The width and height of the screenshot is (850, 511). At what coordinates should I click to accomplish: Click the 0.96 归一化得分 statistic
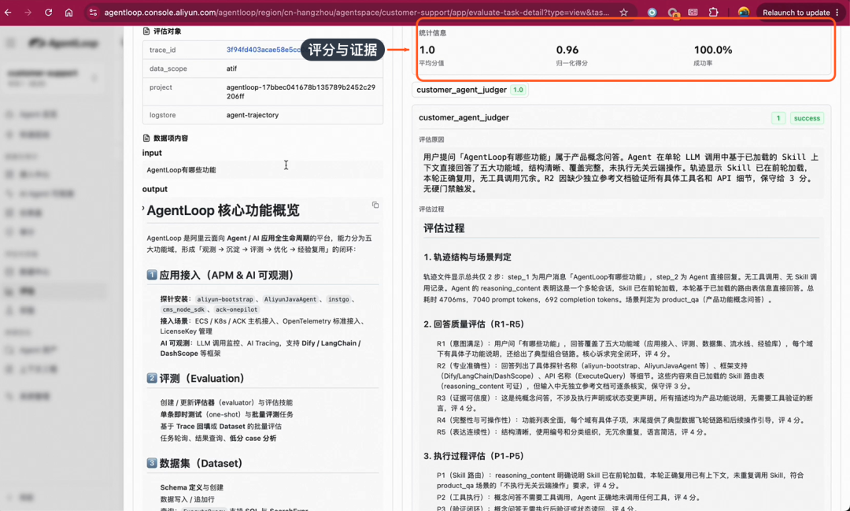[x=571, y=55]
